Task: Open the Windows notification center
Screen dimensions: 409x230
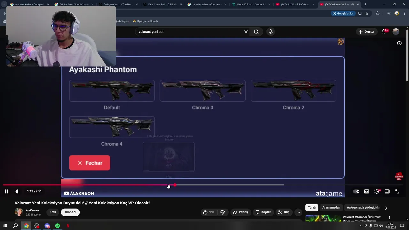Action: click(402, 226)
